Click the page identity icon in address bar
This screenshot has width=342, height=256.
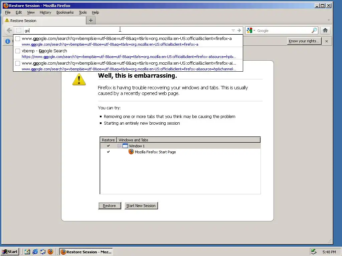[19, 30]
